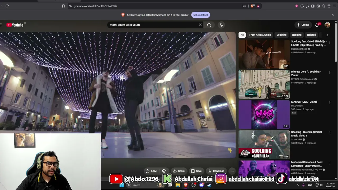Start voice search with microphone icon
This screenshot has height=190, width=338.
pos(221,25)
